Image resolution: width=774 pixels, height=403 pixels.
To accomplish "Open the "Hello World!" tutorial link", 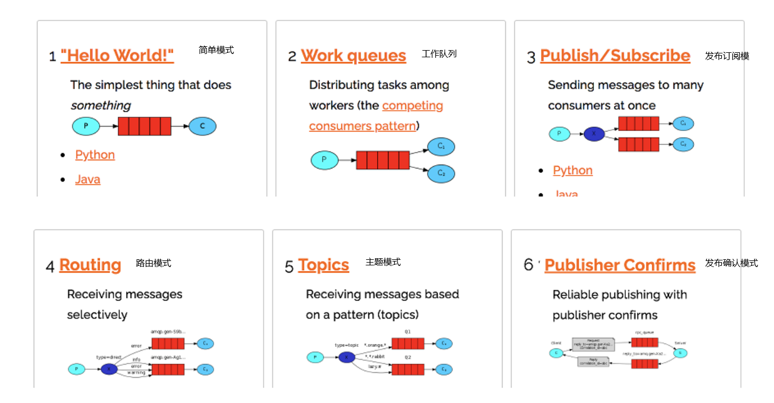I will tap(117, 56).
